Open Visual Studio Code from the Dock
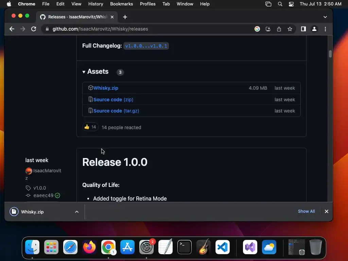Image resolution: width=348 pixels, height=261 pixels. coord(222,247)
